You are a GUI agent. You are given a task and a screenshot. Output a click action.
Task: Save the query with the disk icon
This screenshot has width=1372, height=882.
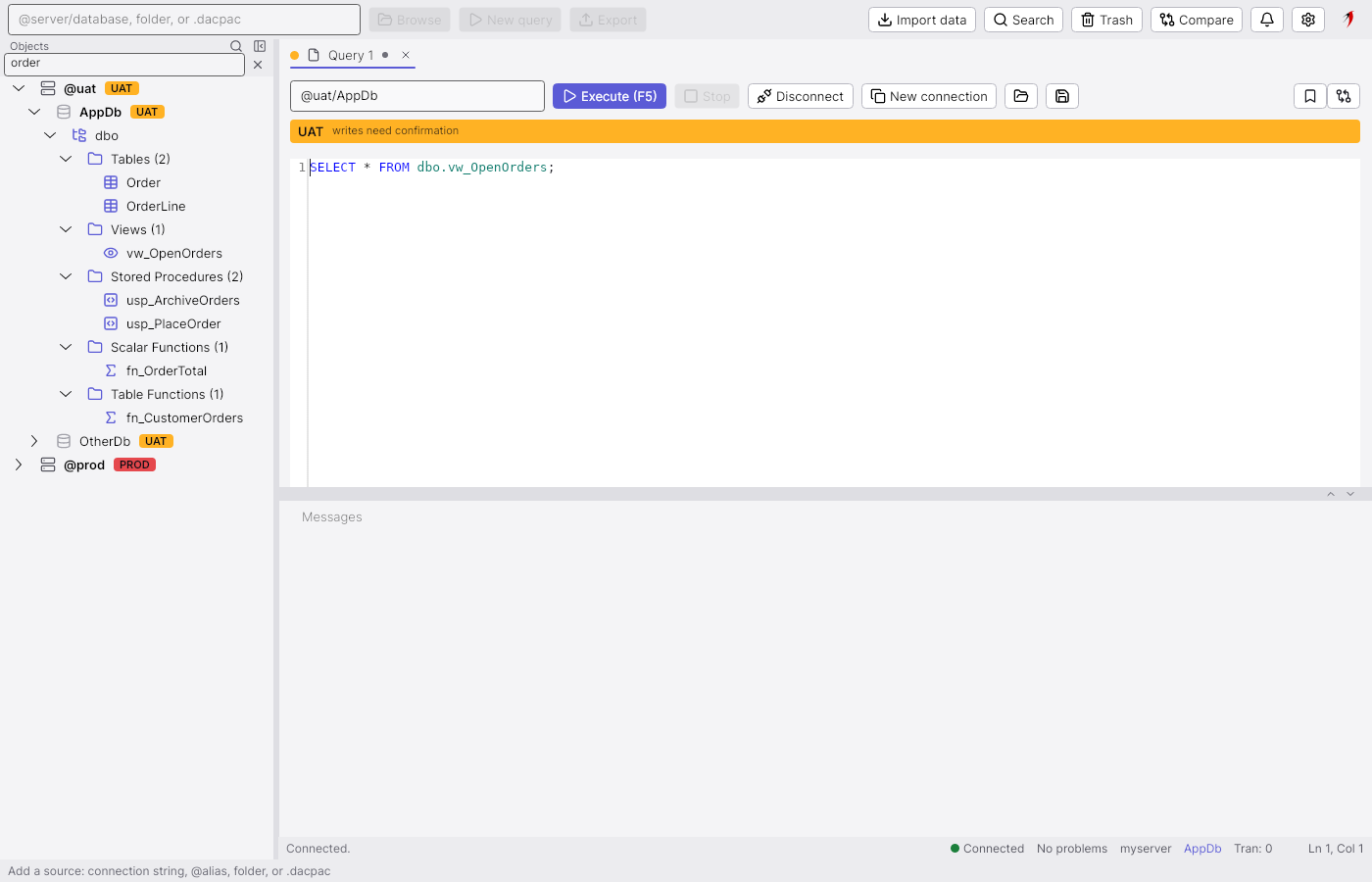(x=1062, y=96)
